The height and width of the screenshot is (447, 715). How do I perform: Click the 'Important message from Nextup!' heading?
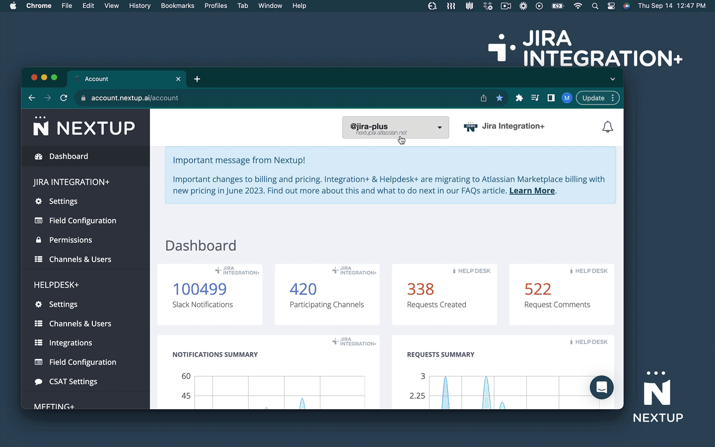point(239,160)
